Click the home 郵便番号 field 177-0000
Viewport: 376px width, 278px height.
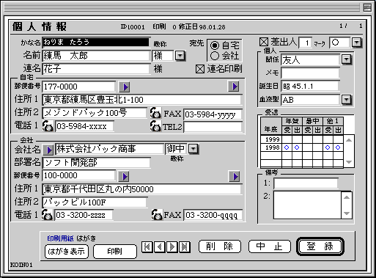(78, 87)
